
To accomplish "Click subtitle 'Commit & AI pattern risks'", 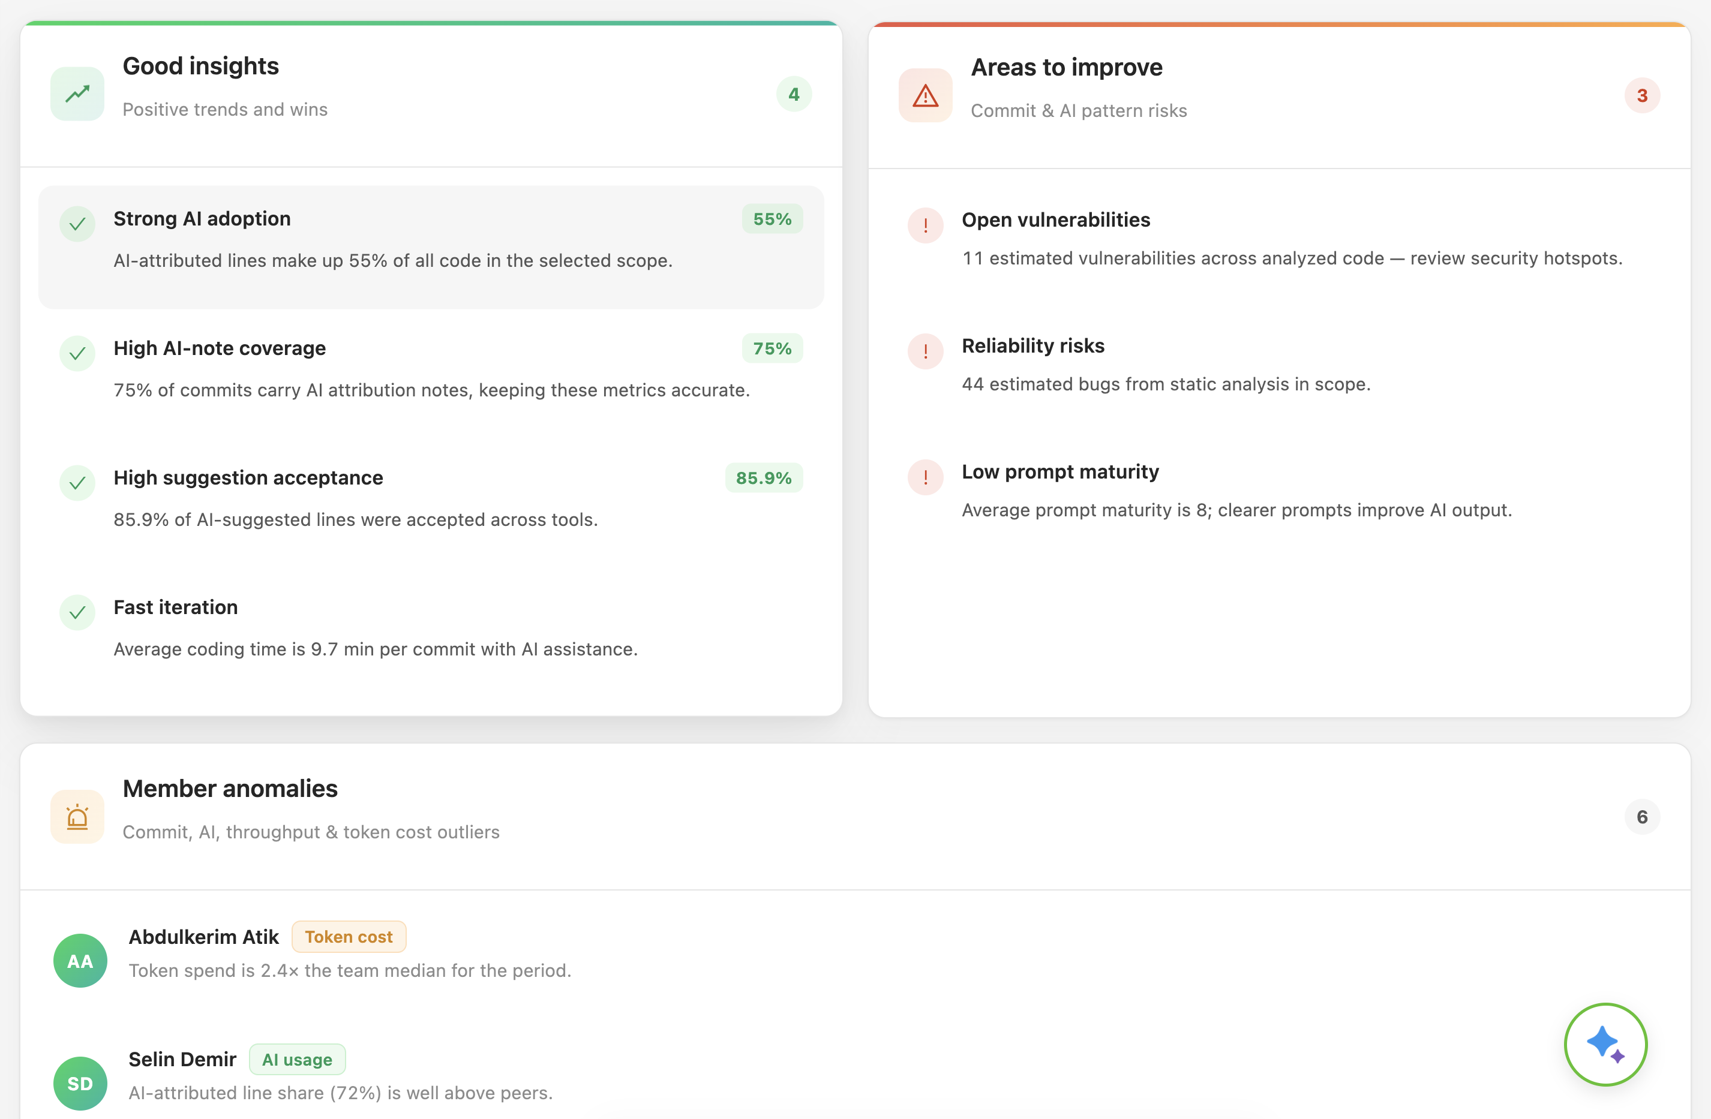I will 1078,111.
